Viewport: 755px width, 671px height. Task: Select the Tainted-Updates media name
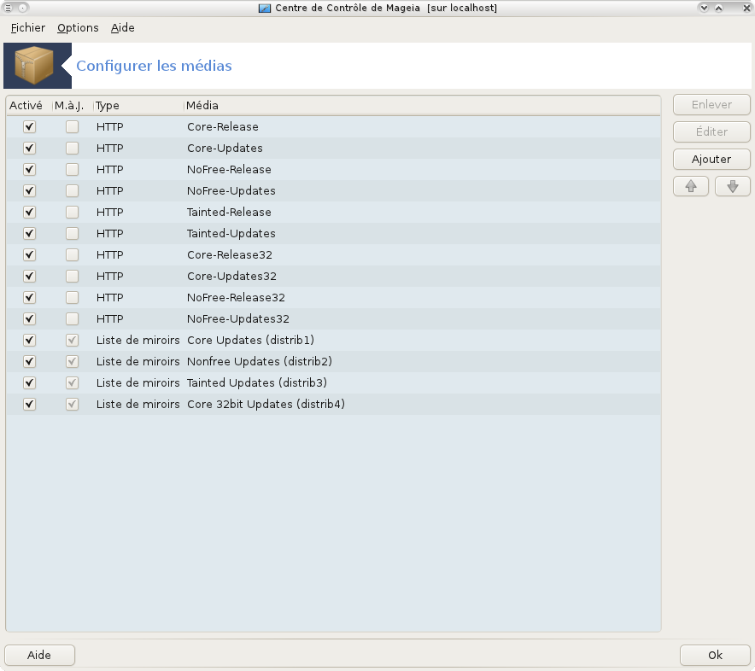point(231,233)
